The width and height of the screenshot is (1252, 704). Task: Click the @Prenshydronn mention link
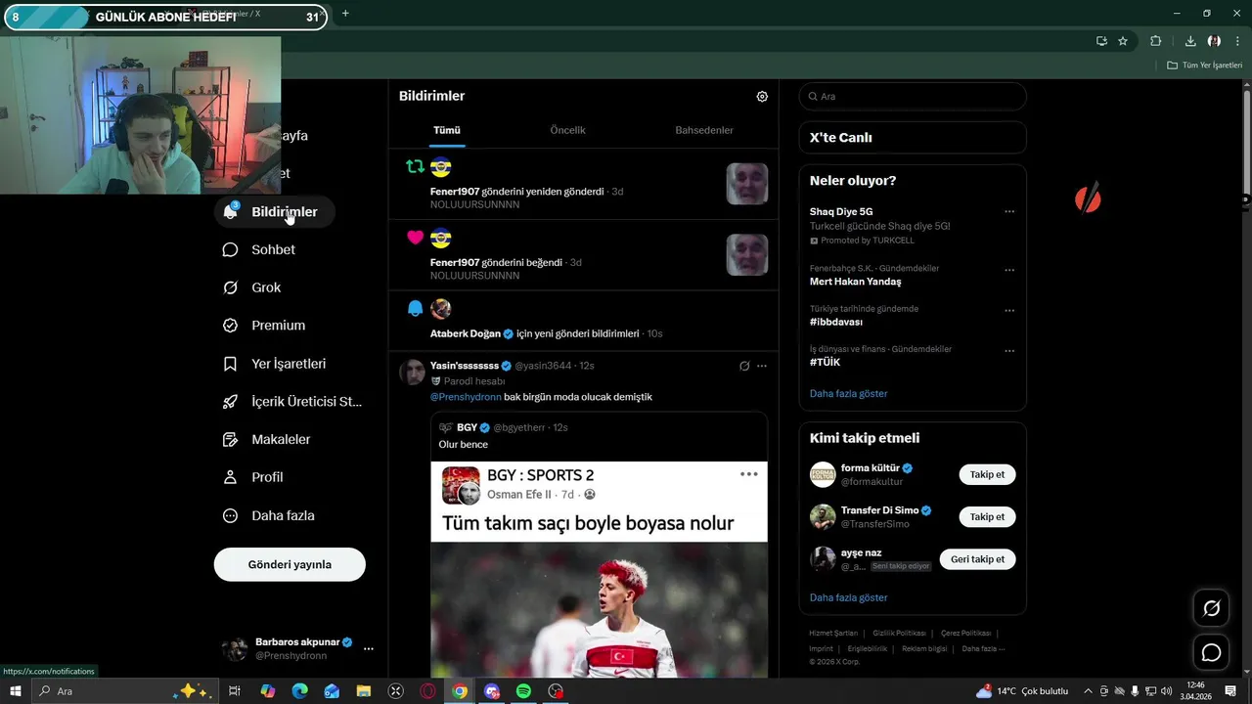point(466,397)
